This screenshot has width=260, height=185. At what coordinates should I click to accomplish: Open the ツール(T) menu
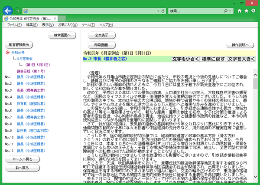pyautogui.click(x=88, y=25)
